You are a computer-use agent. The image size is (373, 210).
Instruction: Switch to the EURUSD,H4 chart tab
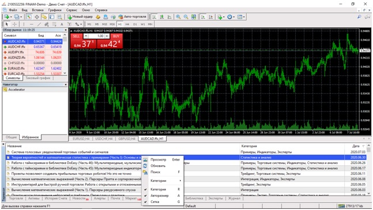click(81, 139)
